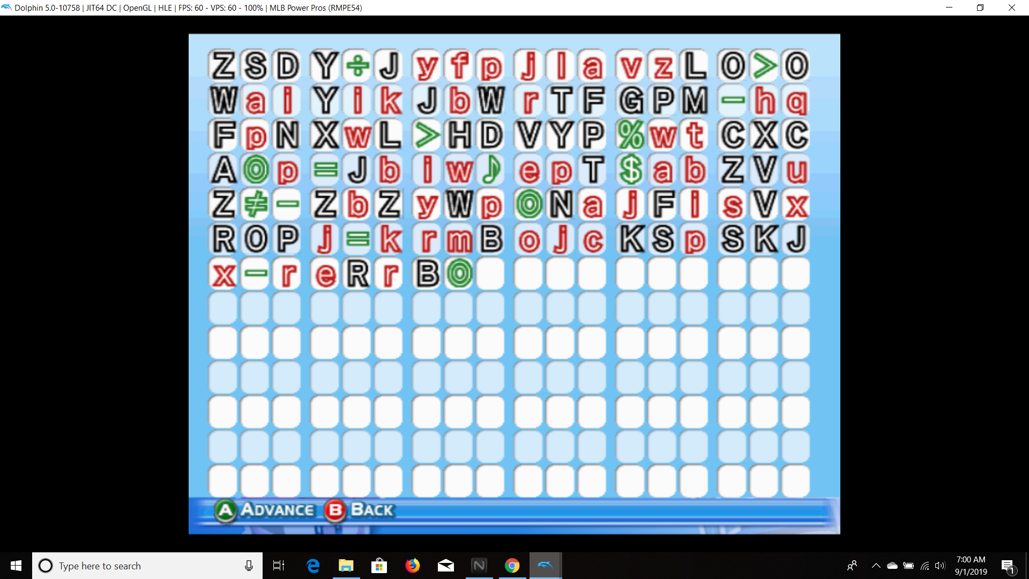Click the battery status tray icon
The image size is (1029, 579).
pyautogui.click(x=908, y=566)
